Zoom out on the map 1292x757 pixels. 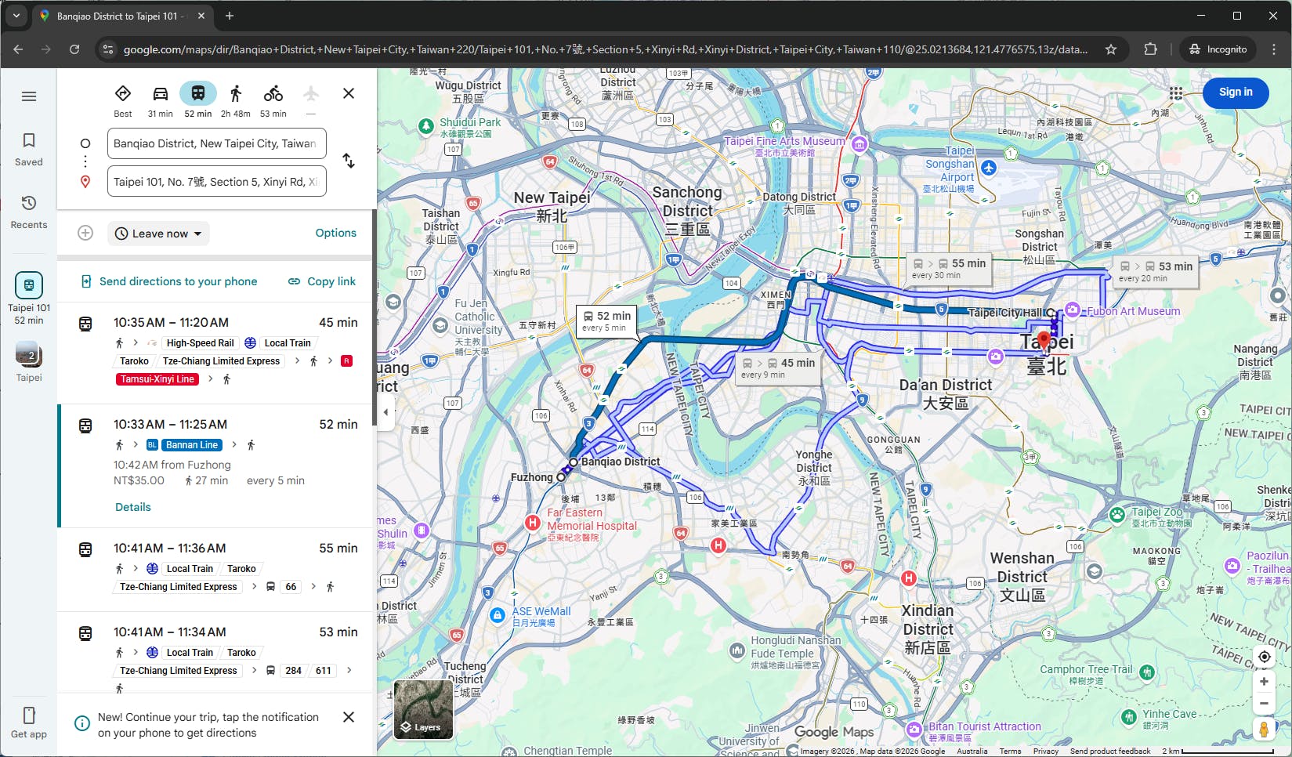click(1264, 703)
